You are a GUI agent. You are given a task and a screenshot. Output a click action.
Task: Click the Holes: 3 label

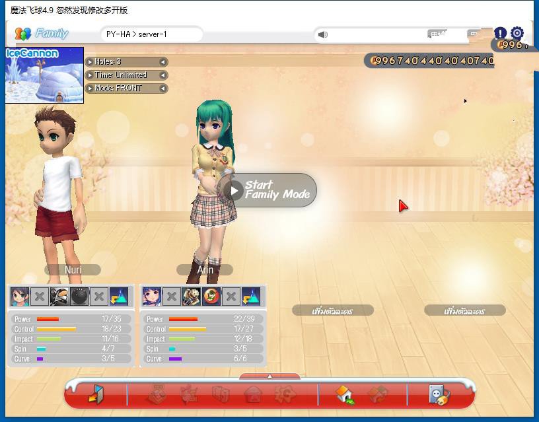click(108, 62)
